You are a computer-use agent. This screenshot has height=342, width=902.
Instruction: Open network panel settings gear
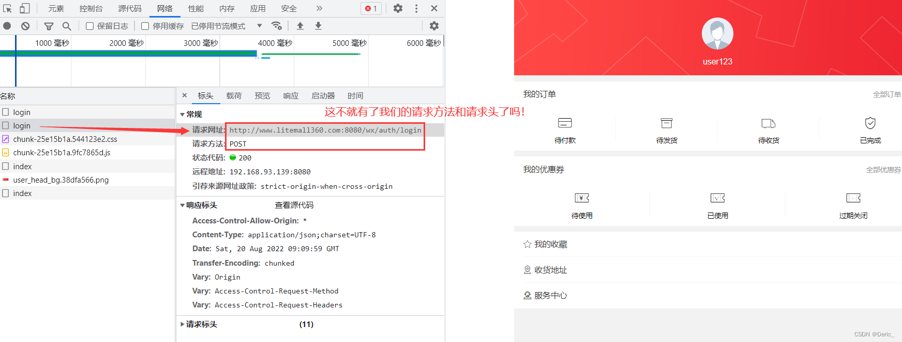click(434, 26)
